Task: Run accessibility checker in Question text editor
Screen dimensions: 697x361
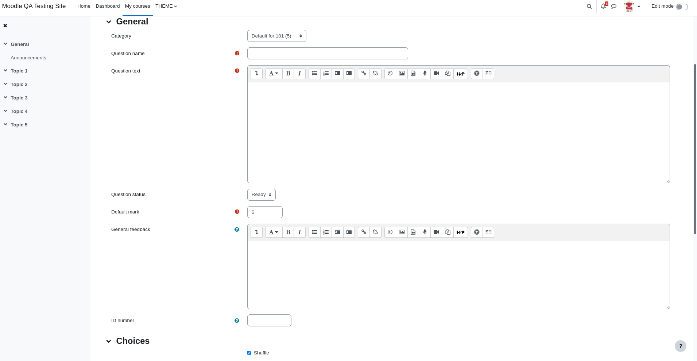Action: tap(477, 74)
